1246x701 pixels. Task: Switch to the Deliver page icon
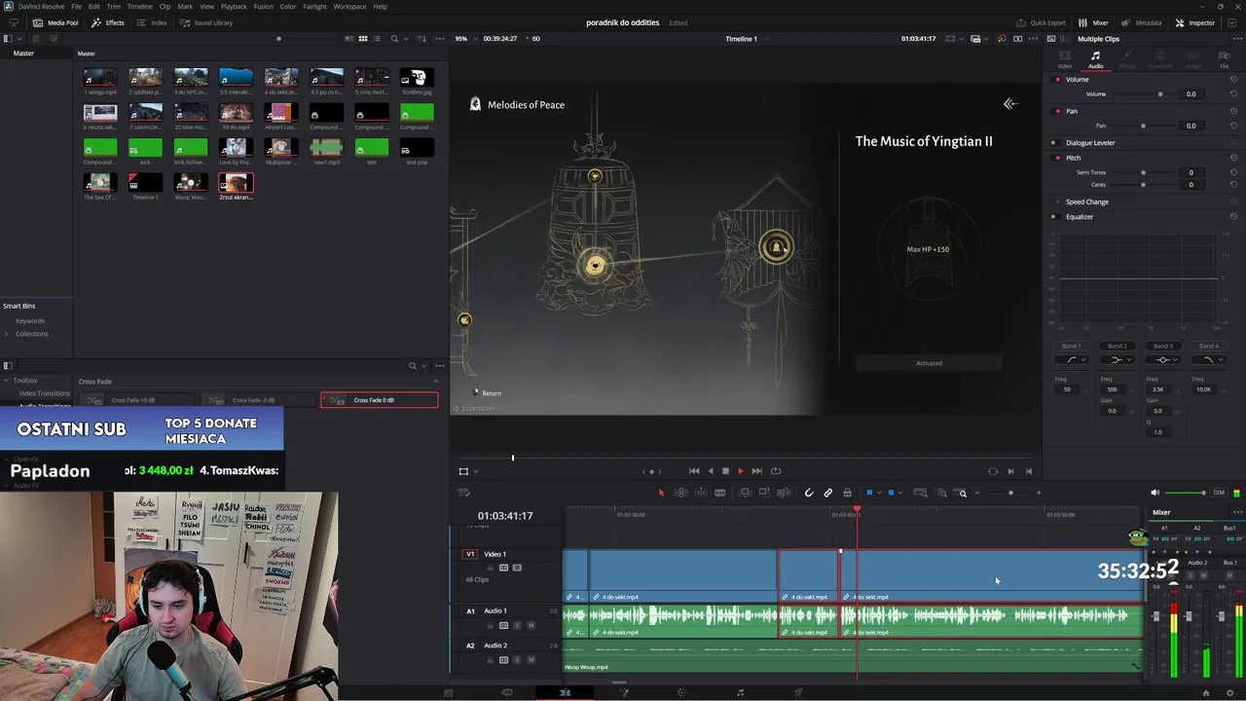point(798,692)
